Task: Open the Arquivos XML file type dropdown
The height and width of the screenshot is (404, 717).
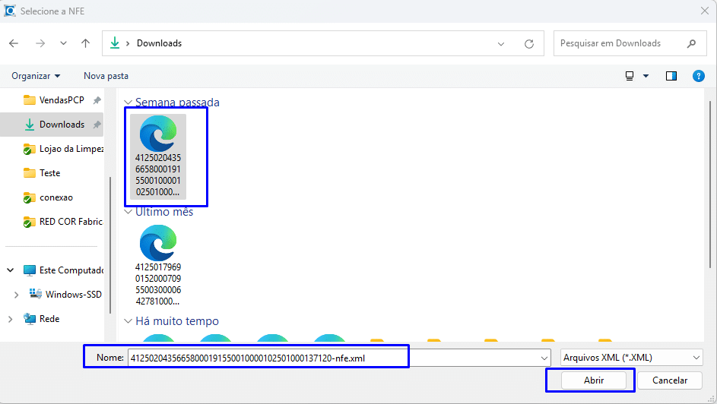Action: point(630,357)
